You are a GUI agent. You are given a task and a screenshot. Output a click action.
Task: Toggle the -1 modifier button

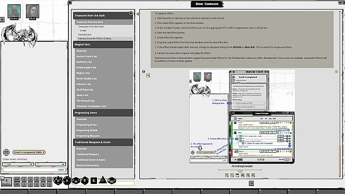pyautogui.click(x=24, y=184)
